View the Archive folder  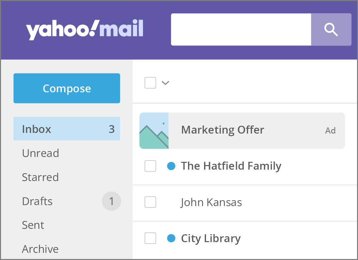pyautogui.click(x=40, y=249)
